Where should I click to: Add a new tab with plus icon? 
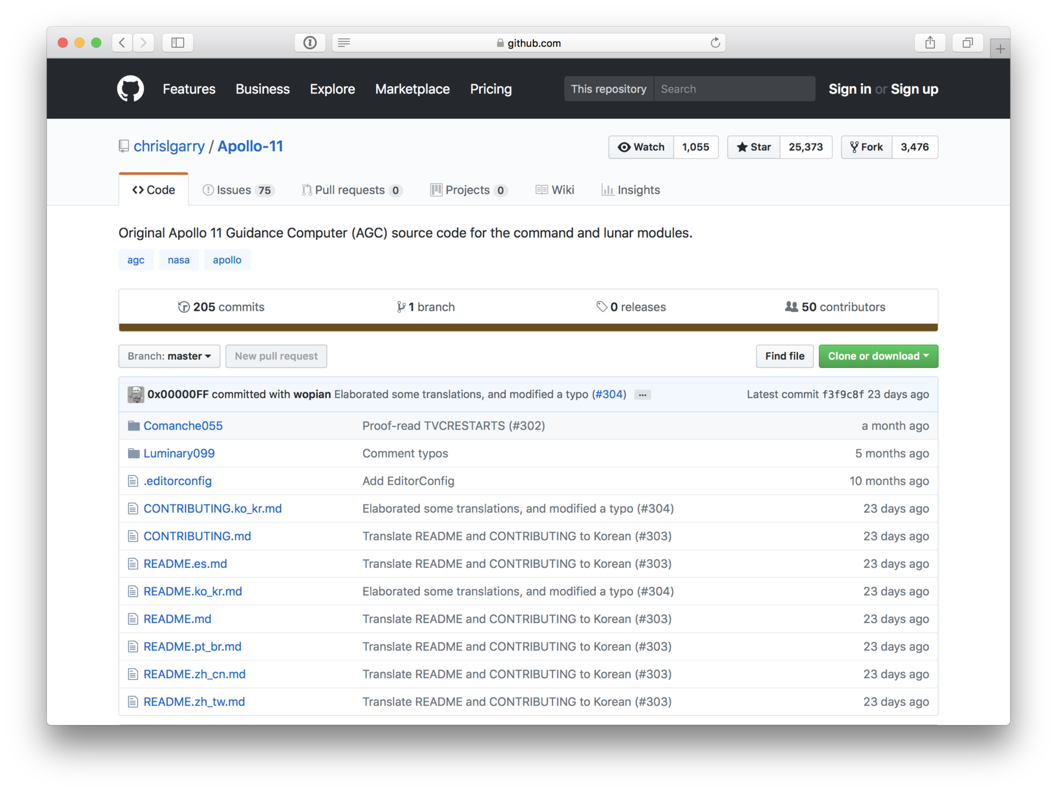click(x=1000, y=49)
